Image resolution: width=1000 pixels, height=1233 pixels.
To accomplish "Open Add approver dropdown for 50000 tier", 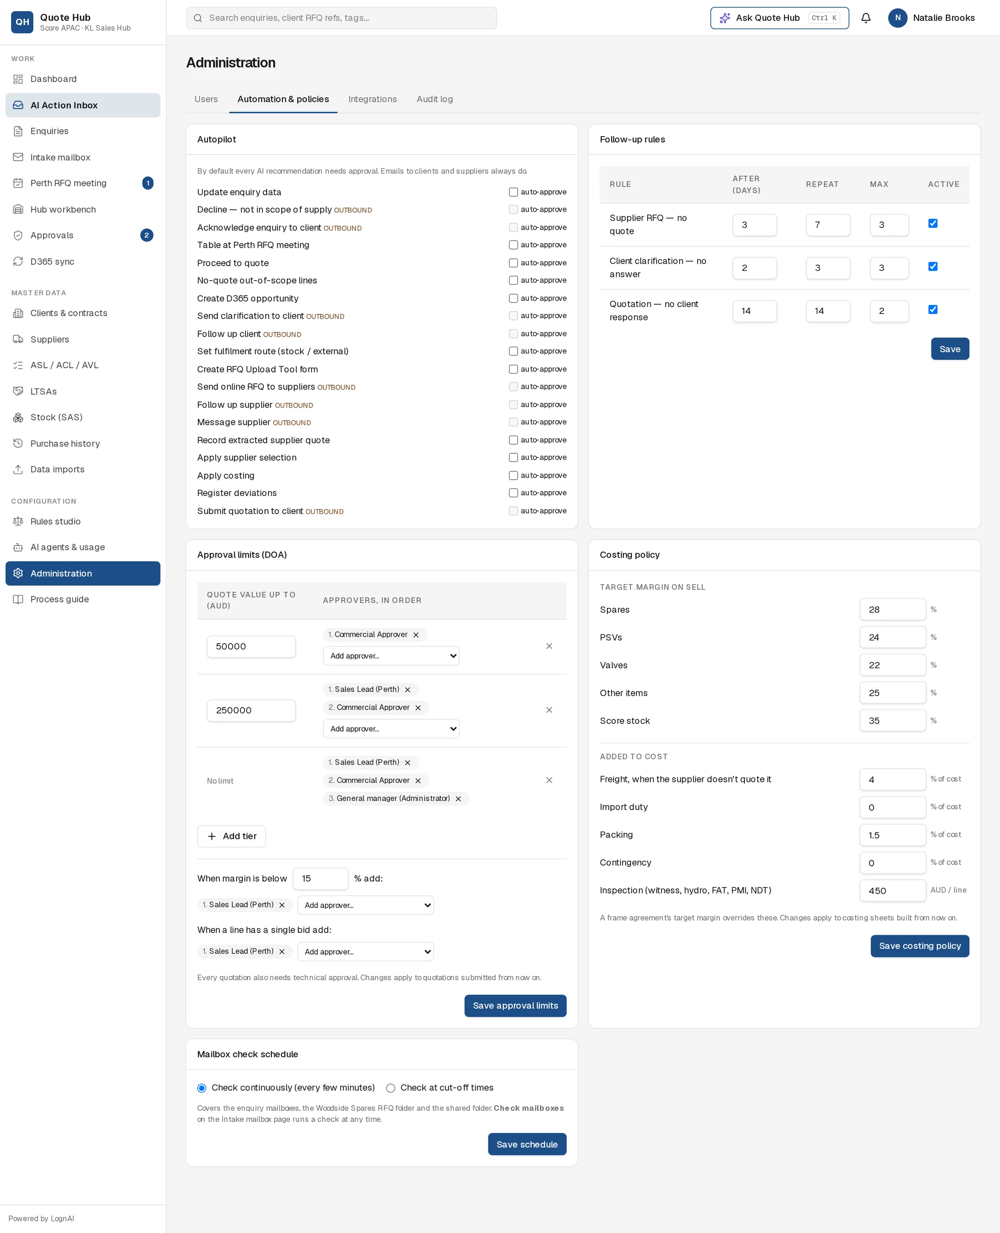I will pos(391,656).
